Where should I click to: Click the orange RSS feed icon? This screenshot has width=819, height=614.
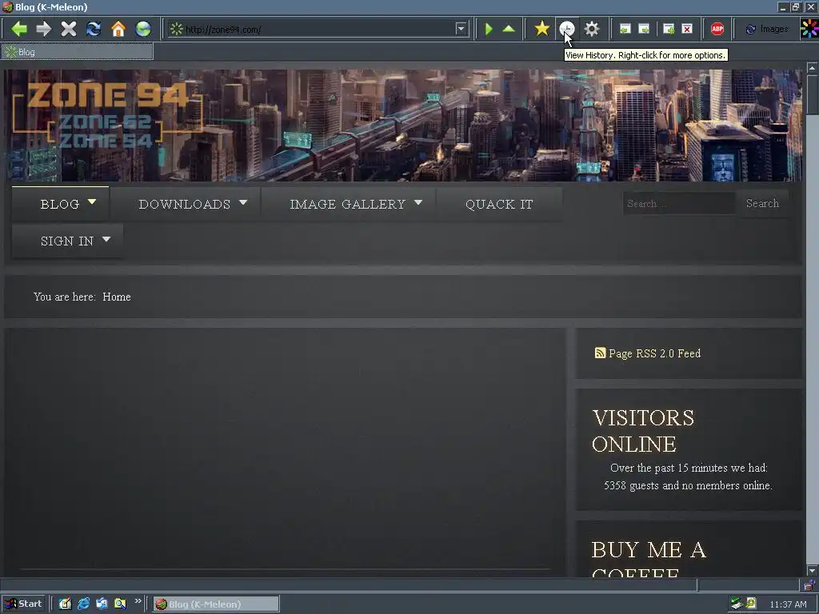click(x=600, y=353)
